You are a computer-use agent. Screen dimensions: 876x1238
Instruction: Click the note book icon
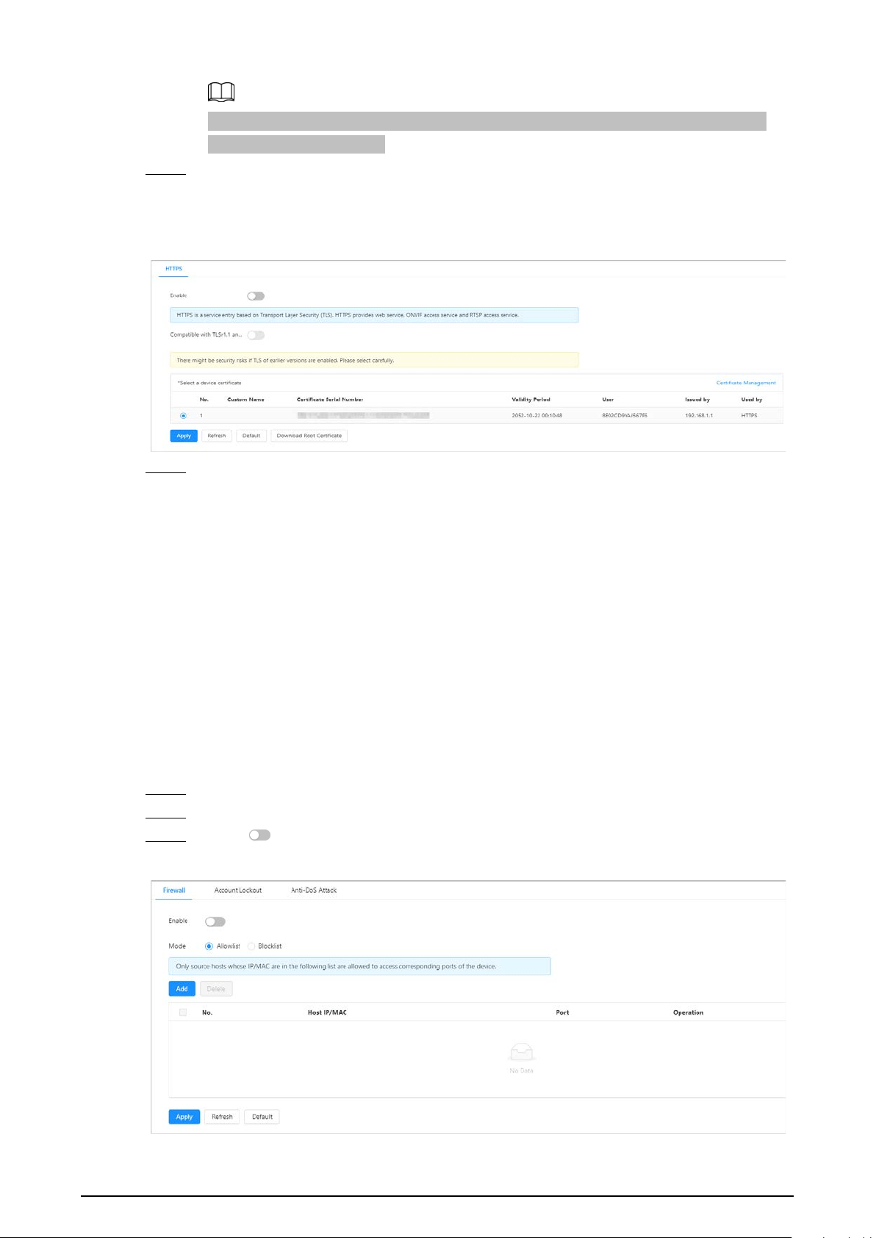221,92
